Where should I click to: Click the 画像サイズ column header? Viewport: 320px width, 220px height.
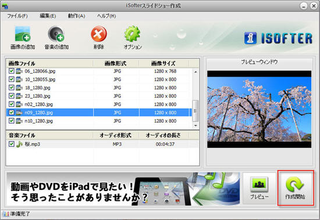(x=163, y=63)
